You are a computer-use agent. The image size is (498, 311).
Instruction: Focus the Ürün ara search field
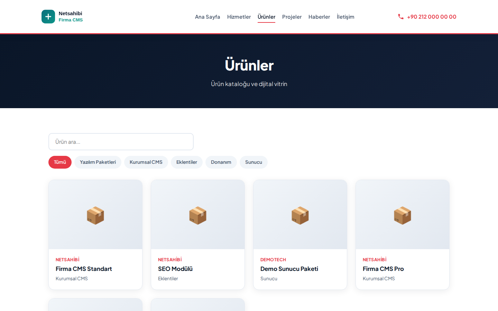121,142
